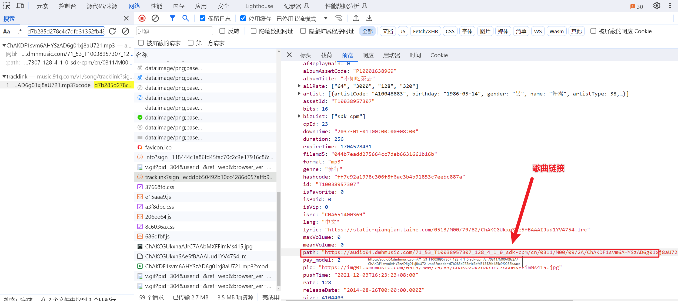Expand the allRate array

(x=299, y=86)
